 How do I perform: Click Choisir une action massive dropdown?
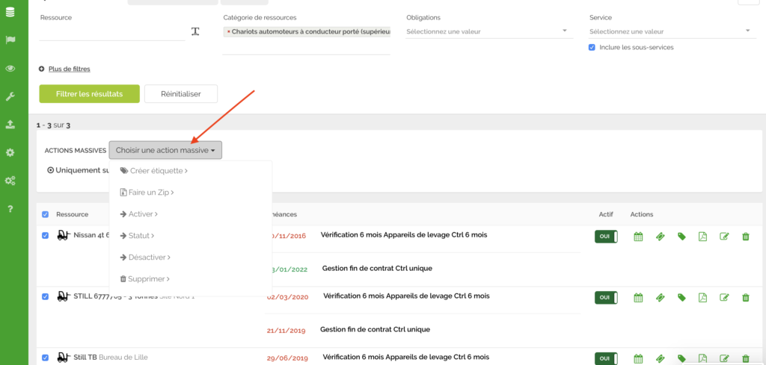(165, 150)
